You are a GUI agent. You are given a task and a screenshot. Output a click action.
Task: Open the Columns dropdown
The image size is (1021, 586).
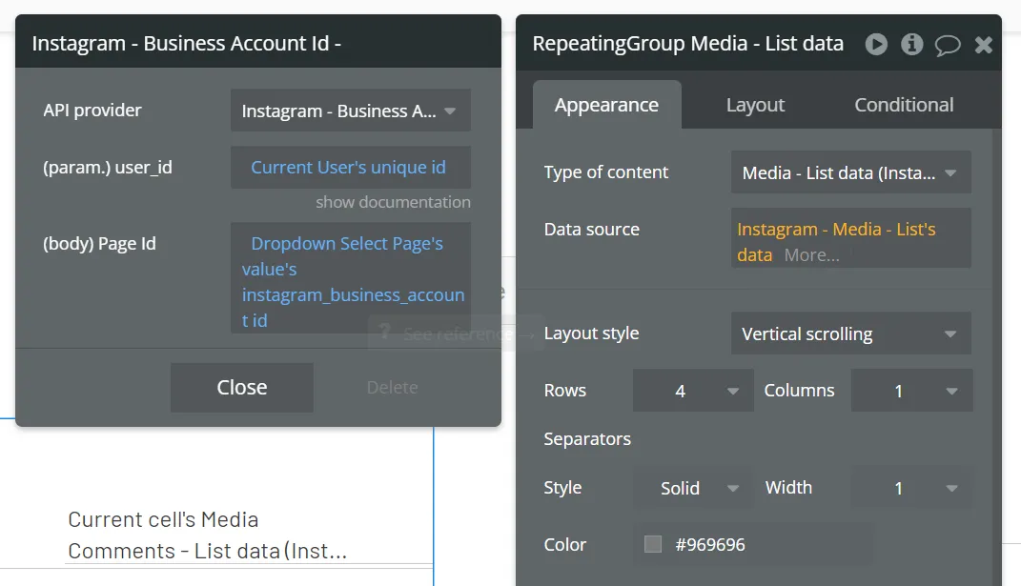[911, 391]
